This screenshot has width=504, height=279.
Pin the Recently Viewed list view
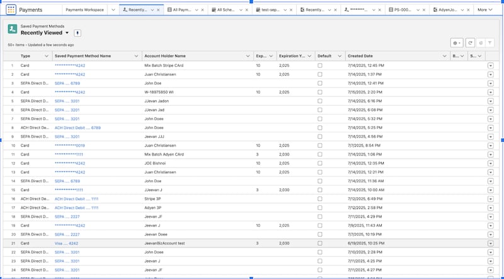point(77,32)
